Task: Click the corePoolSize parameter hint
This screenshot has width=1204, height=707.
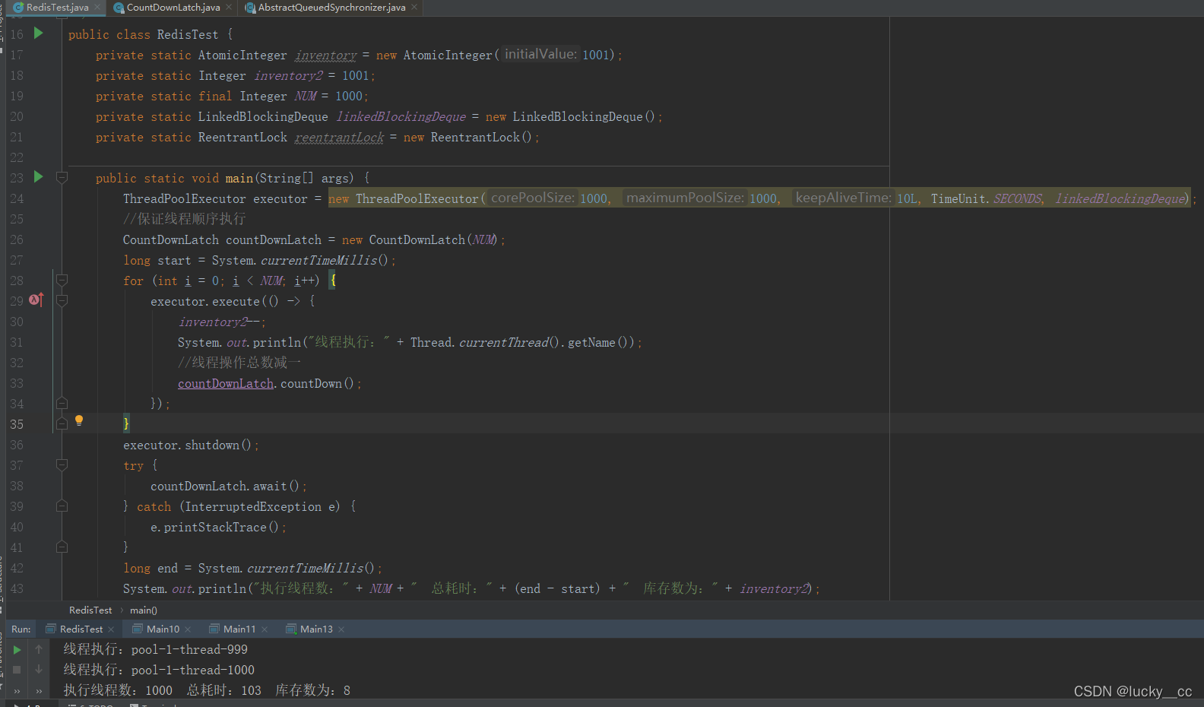Action: click(x=533, y=198)
